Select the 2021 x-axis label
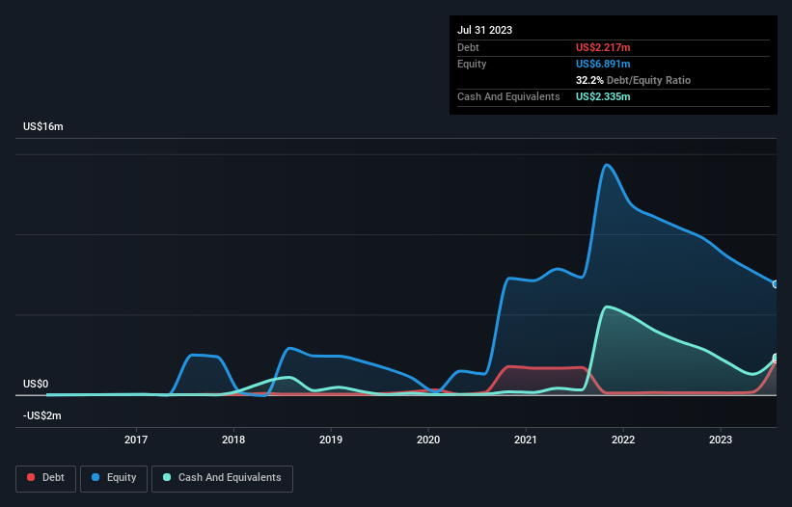This screenshot has width=792, height=507. click(x=526, y=440)
